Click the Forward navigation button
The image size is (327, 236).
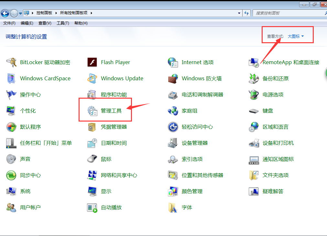coord(14,13)
